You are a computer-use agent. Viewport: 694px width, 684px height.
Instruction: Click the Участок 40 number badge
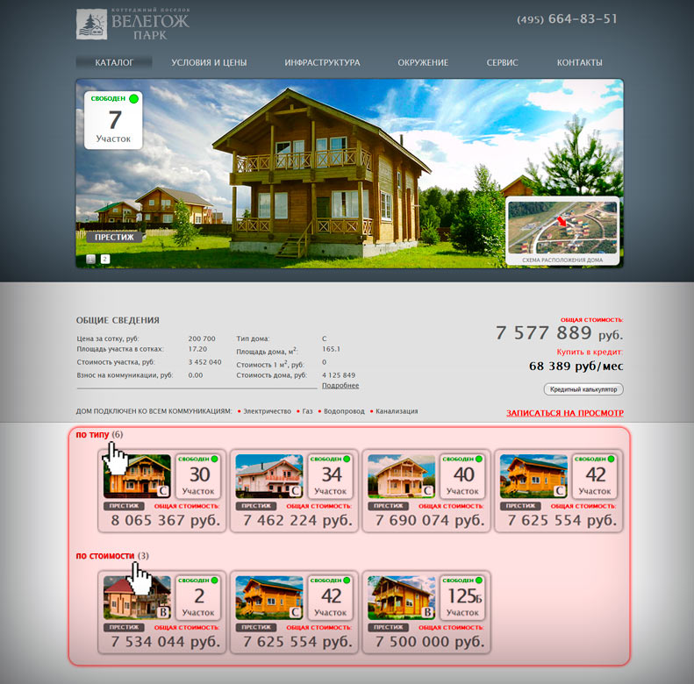tap(463, 476)
